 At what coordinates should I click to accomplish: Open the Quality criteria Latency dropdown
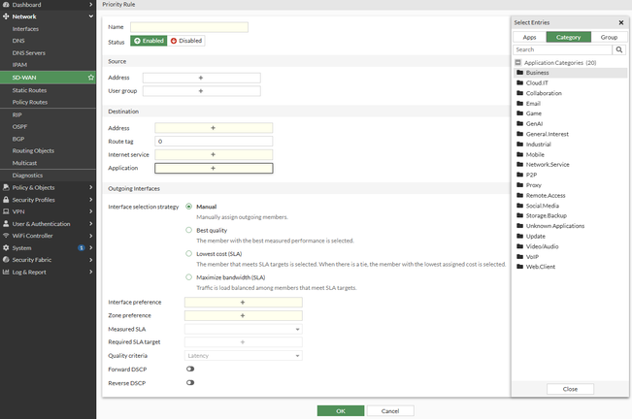[243, 356]
